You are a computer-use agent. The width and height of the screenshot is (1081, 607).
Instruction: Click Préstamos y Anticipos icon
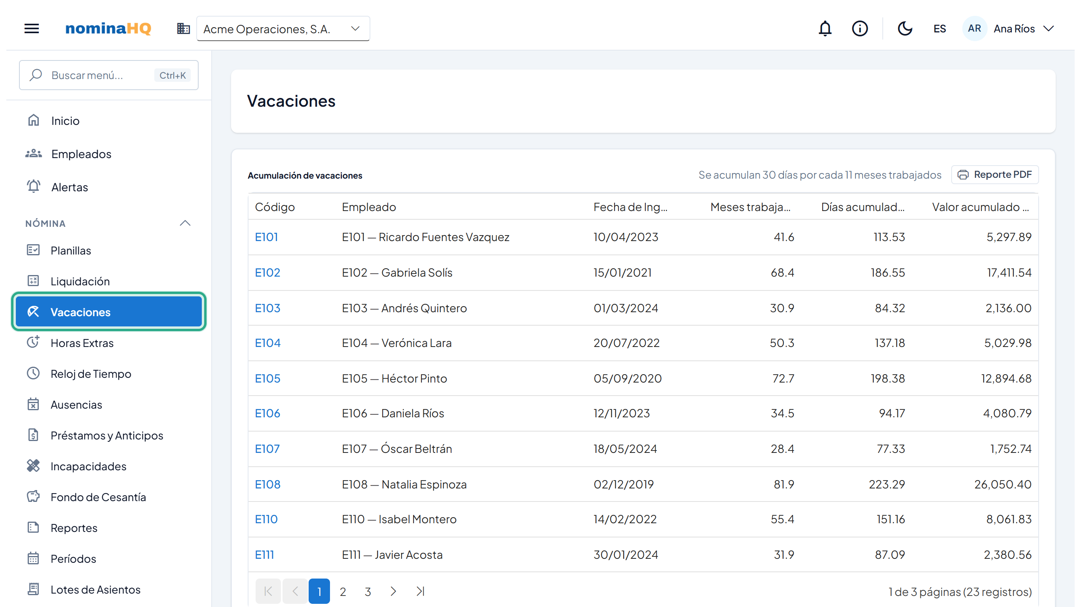point(33,435)
